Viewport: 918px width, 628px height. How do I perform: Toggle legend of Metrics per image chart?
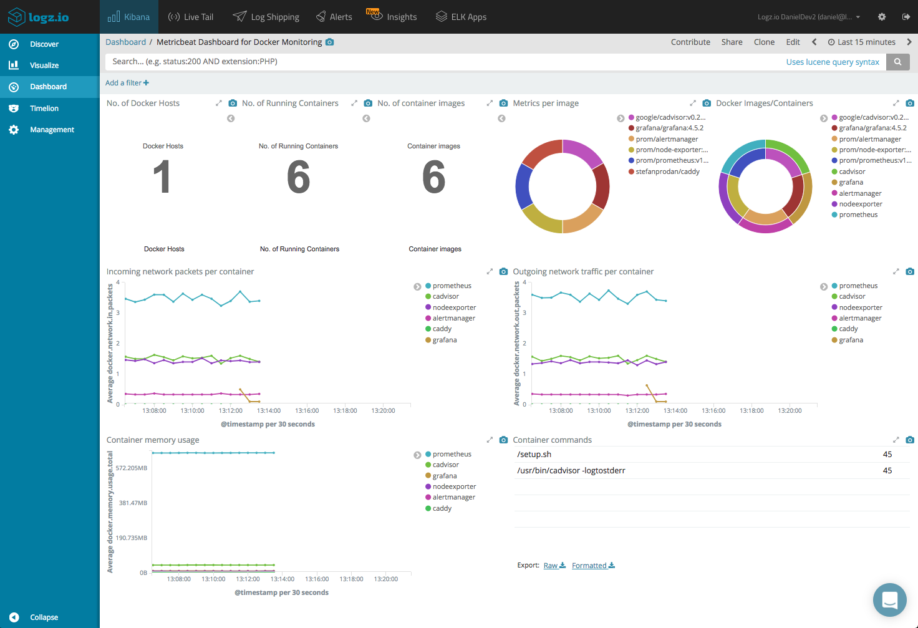tap(621, 118)
